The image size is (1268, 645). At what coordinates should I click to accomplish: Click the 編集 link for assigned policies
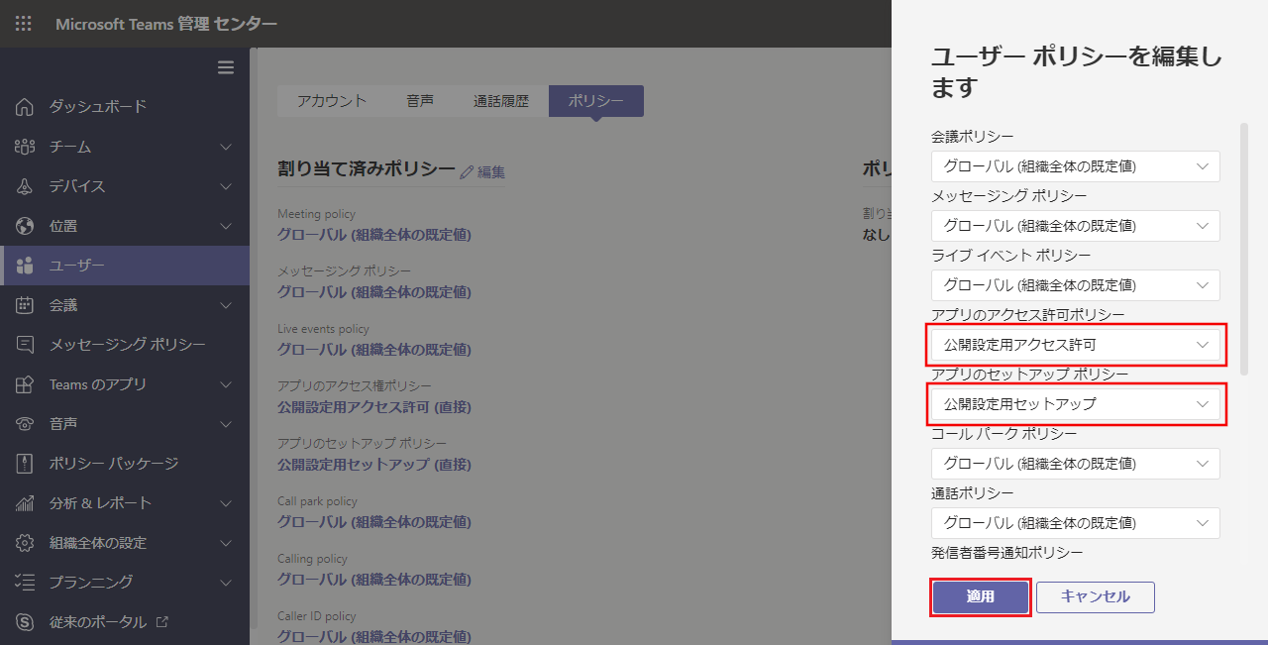pyautogui.click(x=491, y=172)
